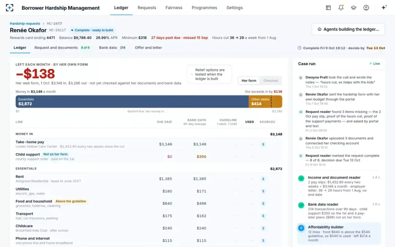395x247 pixels.
Task: Click the HC-24117 breadcrumb text
Action: (55, 24)
